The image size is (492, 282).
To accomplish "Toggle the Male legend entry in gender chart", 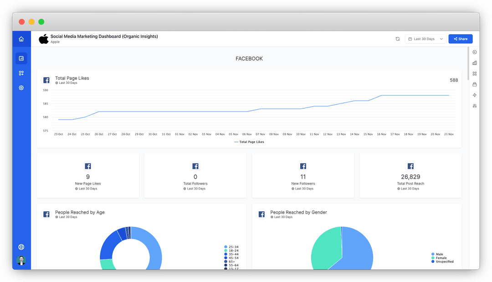I will click(x=437, y=254).
